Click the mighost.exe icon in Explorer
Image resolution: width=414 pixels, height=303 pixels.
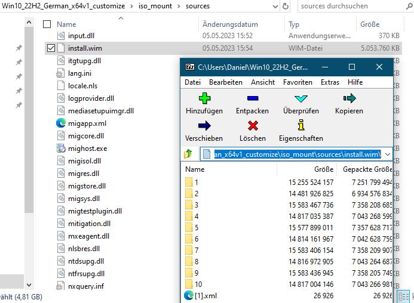61,148
